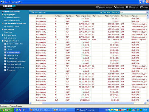Click vertical scrollbar down arrow

[x=148, y=101]
